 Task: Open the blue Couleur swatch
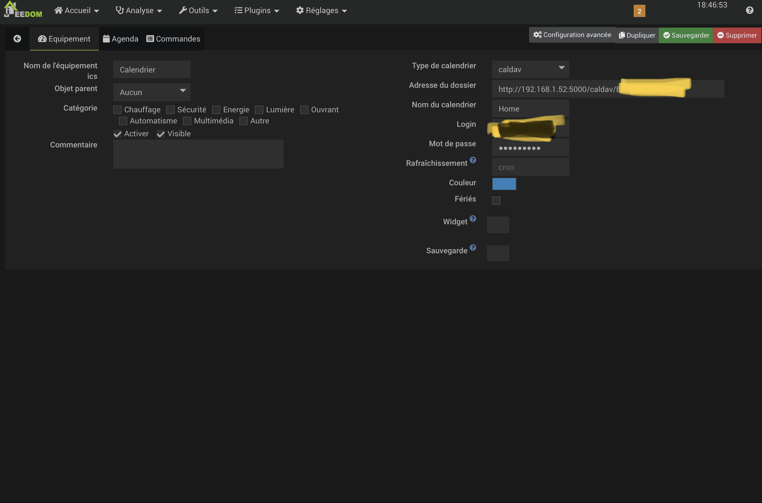pyautogui.click(x=504, y=184)
